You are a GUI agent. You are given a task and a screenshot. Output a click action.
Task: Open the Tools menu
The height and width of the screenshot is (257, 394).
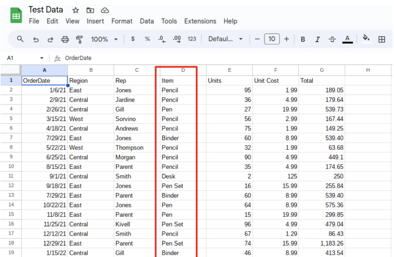click(169, 21)
